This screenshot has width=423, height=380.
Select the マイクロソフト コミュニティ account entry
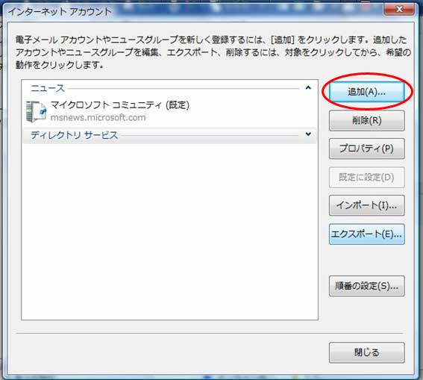point(170,111)
